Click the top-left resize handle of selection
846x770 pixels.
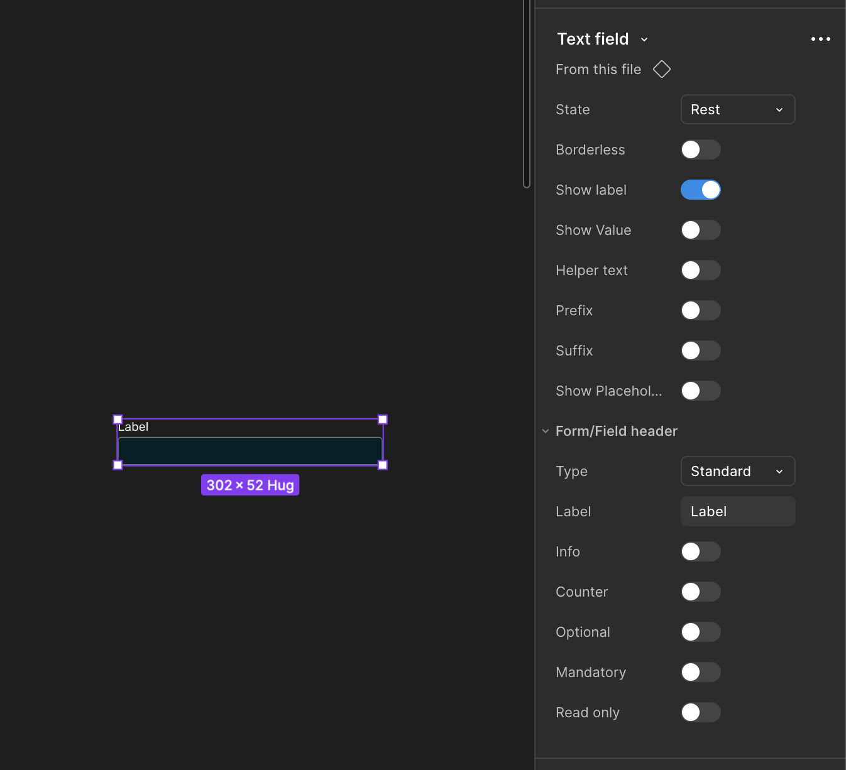(118, 420)
